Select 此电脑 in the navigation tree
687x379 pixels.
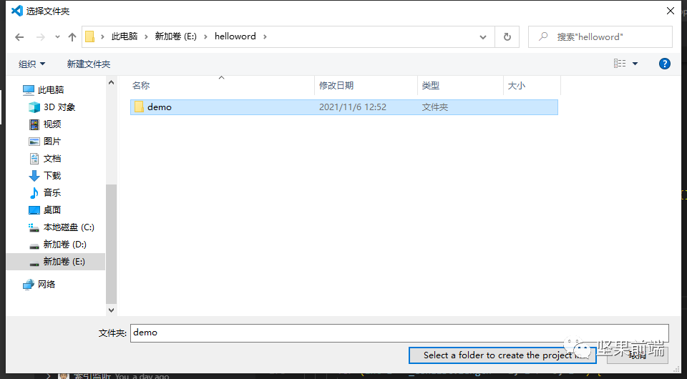click(51, 90)
